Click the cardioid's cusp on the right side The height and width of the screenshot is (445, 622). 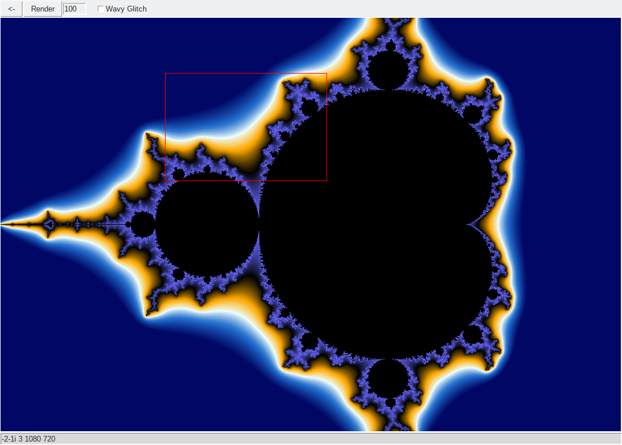pos(468,224)
